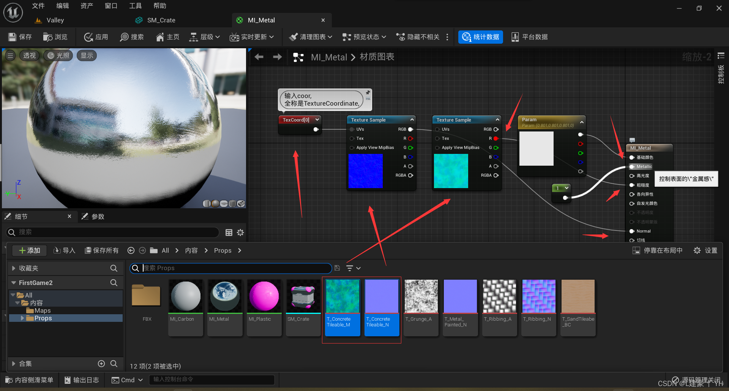Open the 帮助 menu
Viewport: 729px width, 391px height.
(159, 6)
